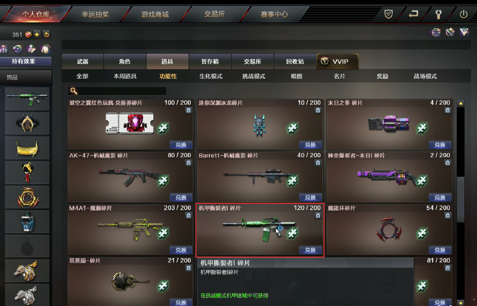Screen dimensions: 477x306
Task: Delete 末日之拳 碎片 using its trash icon
Action: coord(448,110)
